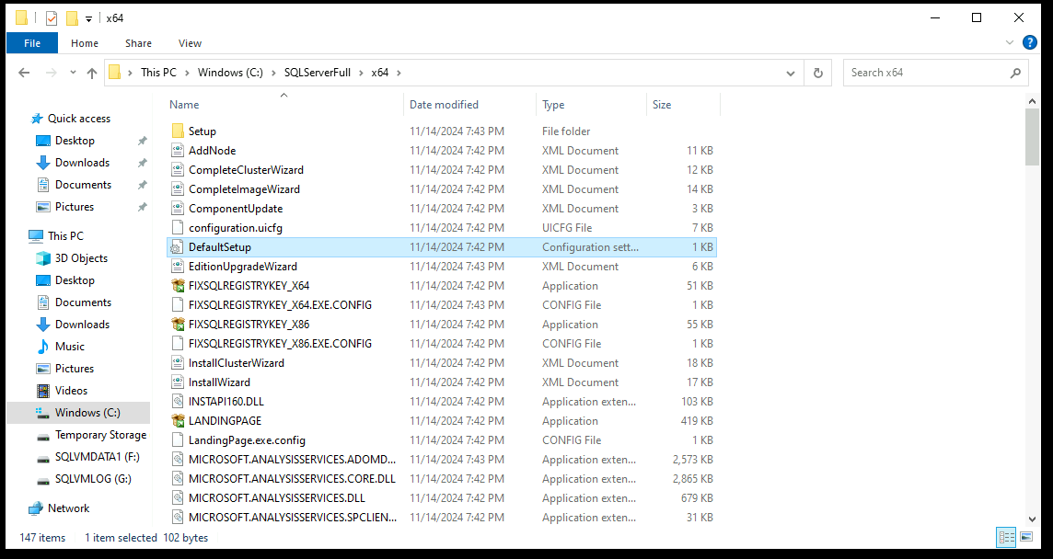Select Network in navigation pane

pyautogui.click(x=68, y=508)
